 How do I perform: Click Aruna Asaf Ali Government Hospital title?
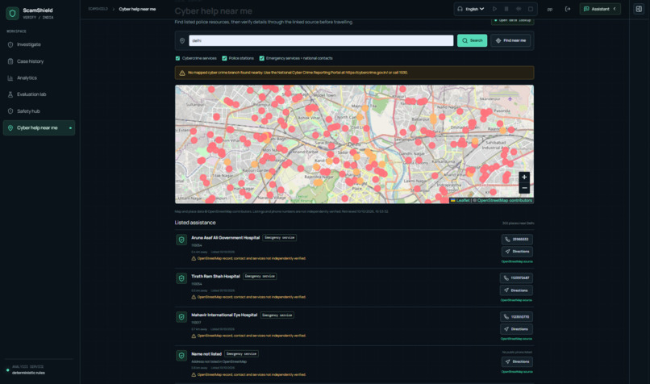click(226, 238)
